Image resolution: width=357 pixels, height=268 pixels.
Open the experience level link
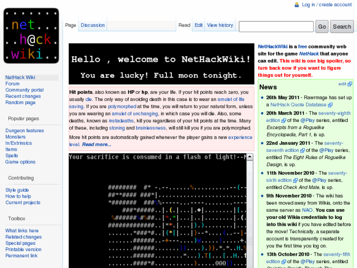click(240, 137)
